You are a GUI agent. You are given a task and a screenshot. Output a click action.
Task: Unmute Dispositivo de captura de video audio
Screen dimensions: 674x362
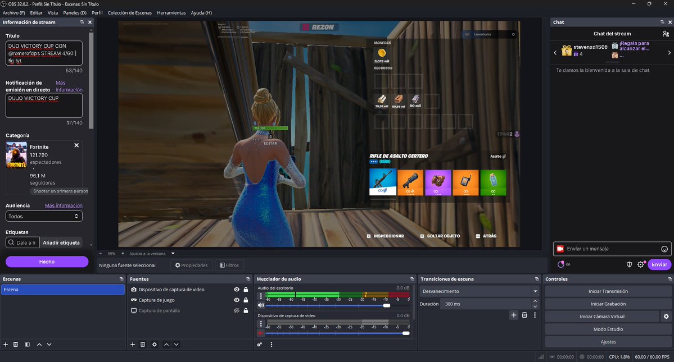pyautogui.click(x=260, y=333)
